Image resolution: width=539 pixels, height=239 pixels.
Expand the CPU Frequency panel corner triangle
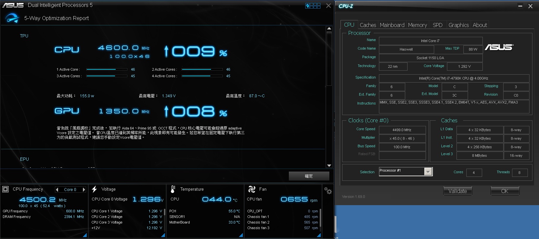point(85,235)
